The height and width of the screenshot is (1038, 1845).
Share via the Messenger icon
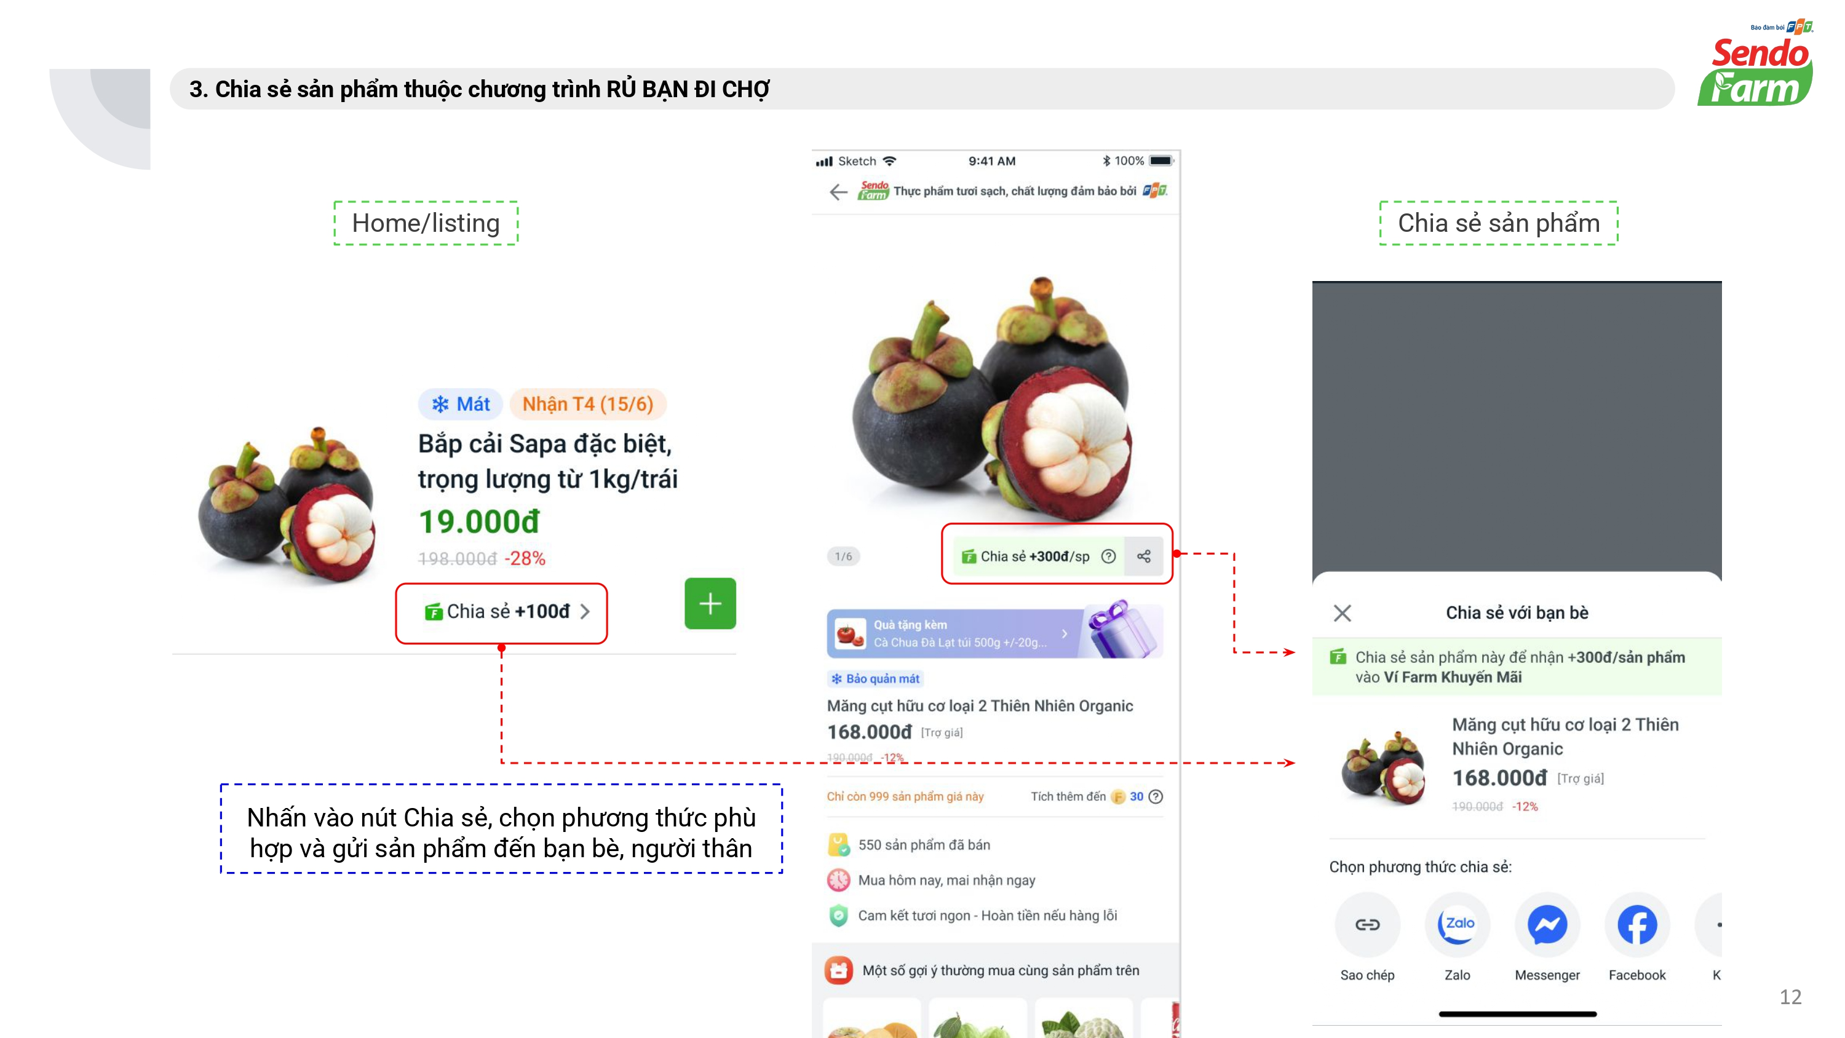coord(1547,924)
